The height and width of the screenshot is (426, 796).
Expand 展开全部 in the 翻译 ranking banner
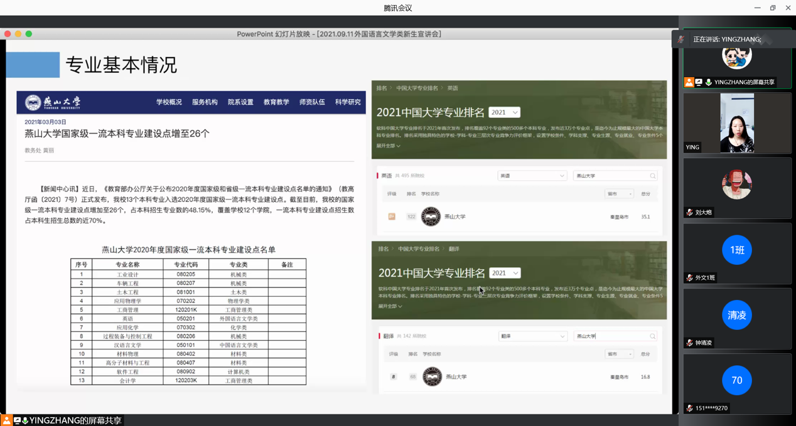pos(389,306)
